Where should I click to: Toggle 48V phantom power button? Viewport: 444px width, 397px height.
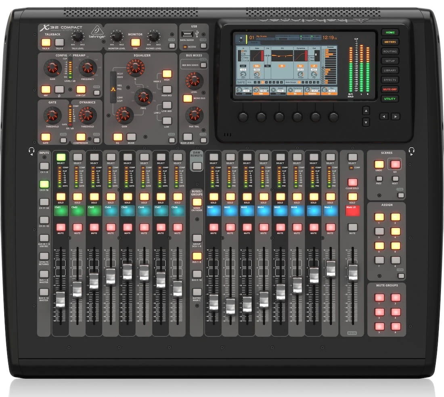point(46,89)
